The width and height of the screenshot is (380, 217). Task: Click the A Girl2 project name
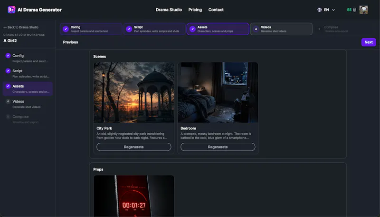click(x=10, y=41)
